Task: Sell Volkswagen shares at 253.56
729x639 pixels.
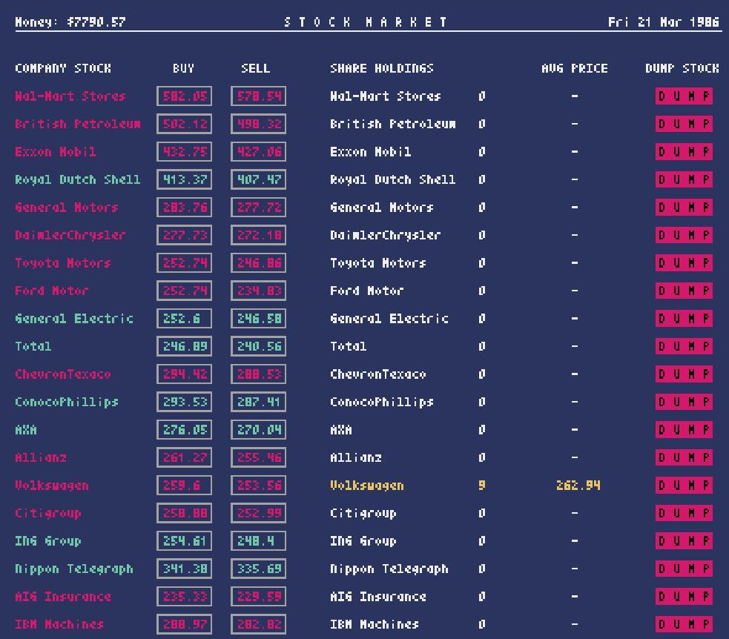Action: 258,486
